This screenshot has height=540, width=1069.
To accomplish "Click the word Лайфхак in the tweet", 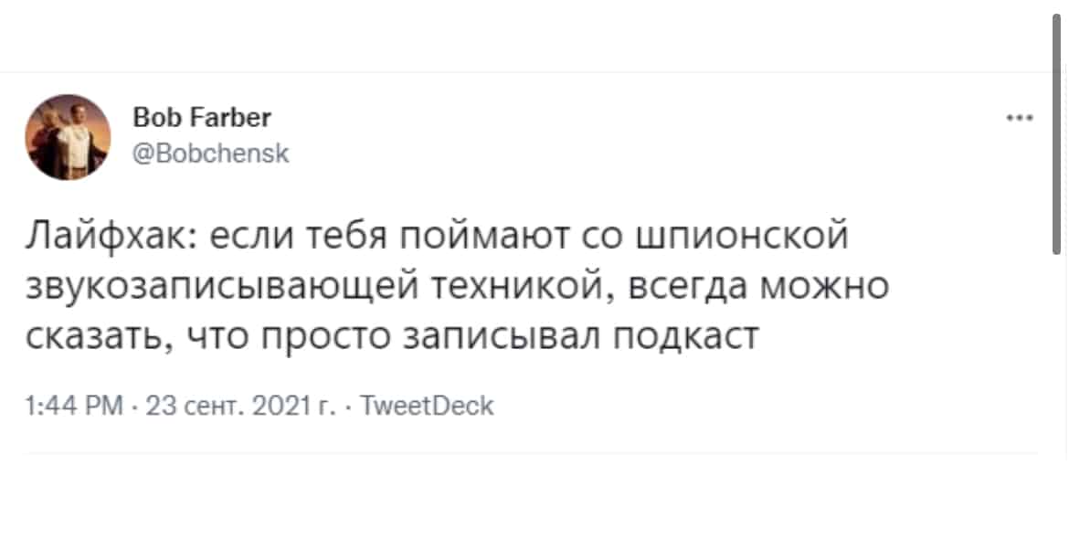I will 109,237.
